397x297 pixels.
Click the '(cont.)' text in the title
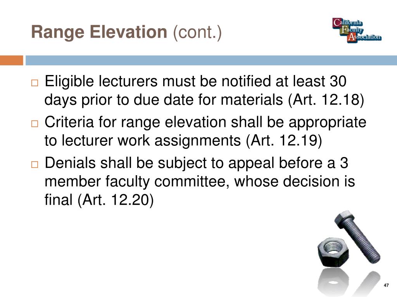[x=197, y=32]
